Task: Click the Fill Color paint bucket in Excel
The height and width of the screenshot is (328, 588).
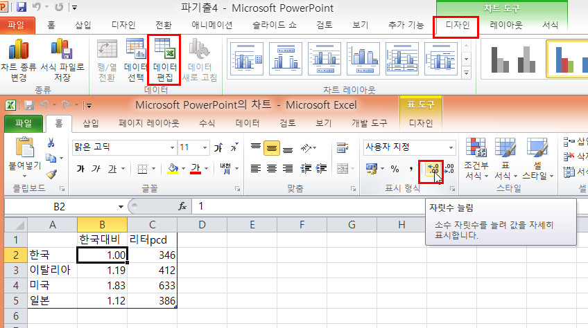Action: click(173, 169)
